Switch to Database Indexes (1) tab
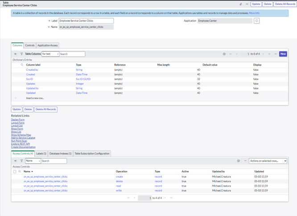 [60, 154]
